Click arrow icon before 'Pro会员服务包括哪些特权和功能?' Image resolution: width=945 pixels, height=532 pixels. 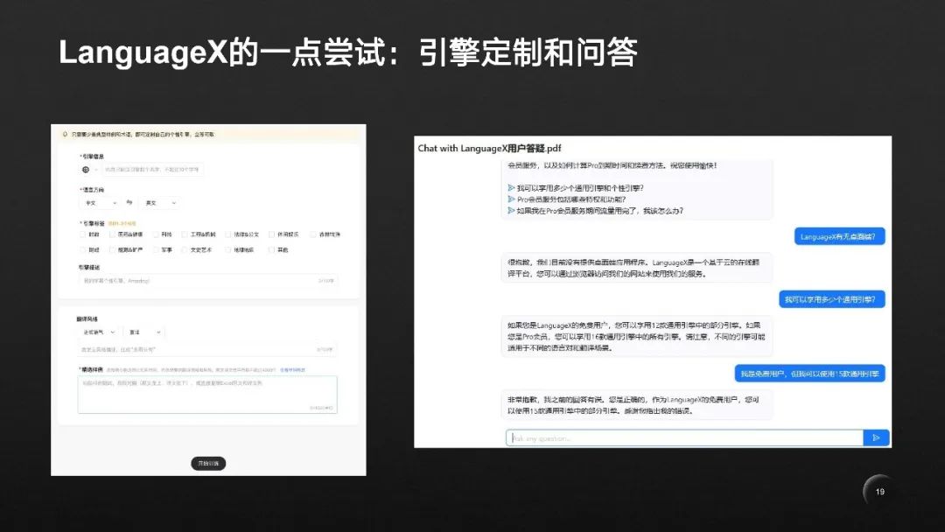511,199
